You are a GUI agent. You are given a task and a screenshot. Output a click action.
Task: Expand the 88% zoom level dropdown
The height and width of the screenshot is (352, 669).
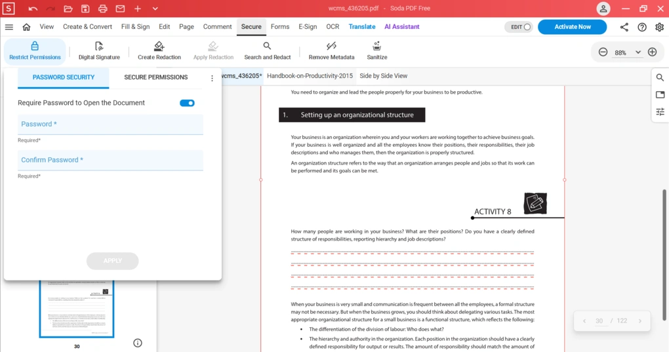[x=638, y=52]
